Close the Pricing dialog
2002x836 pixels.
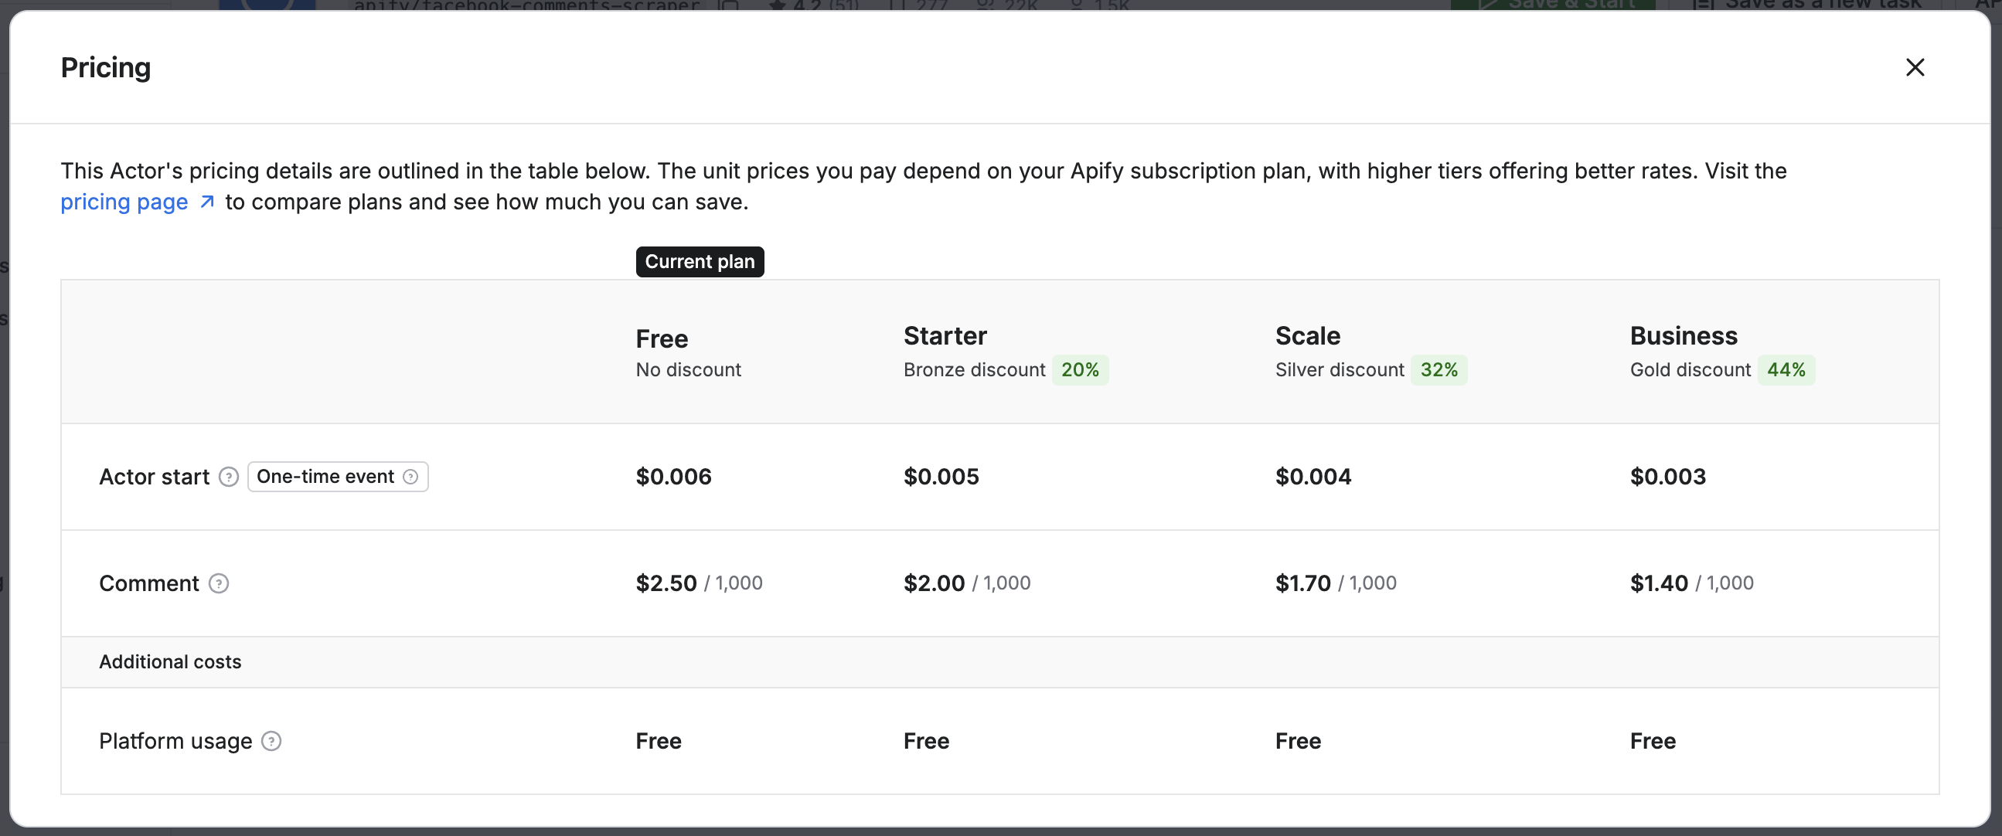click(1915, 67)
